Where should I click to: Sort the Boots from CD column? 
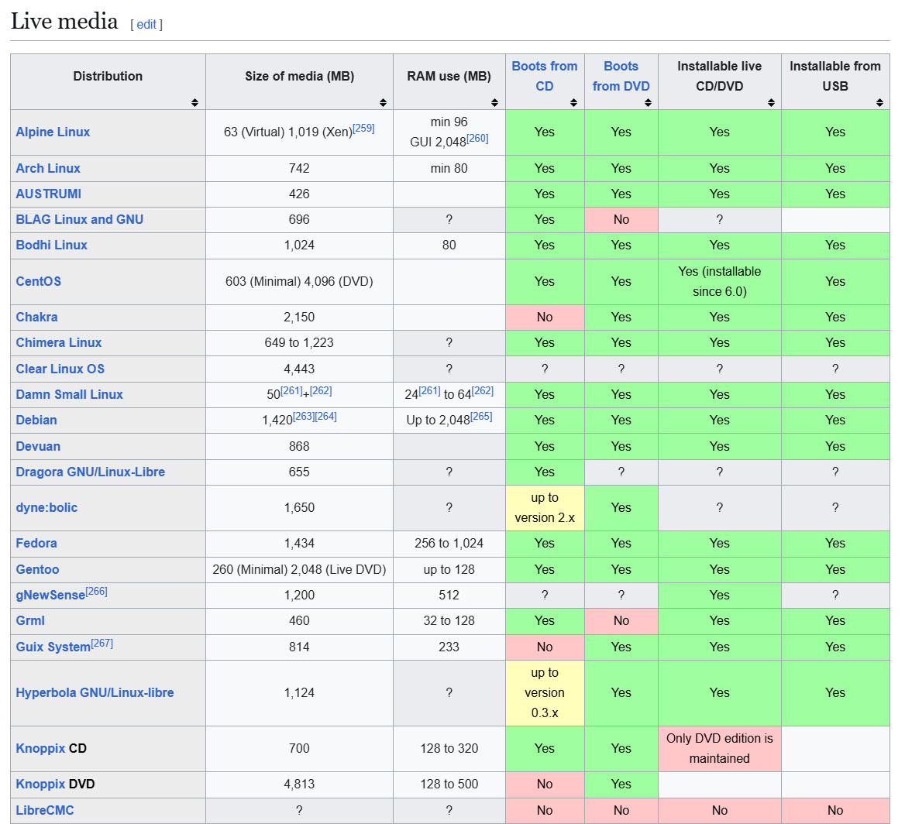[573, 101]
